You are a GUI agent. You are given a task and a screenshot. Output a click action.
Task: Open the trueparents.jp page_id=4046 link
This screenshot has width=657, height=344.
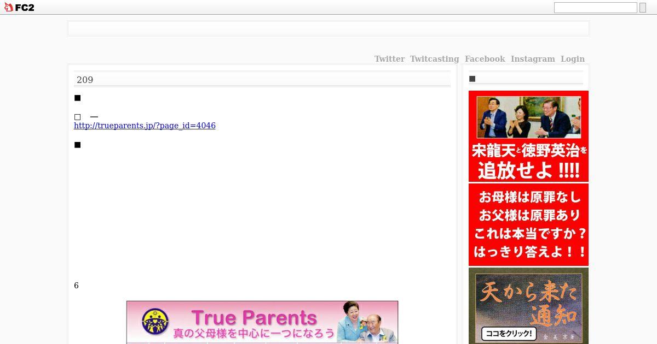pos(145,126)
